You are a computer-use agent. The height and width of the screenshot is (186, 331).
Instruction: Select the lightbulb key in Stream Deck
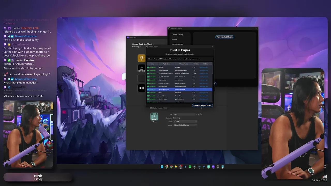click(141, 58)
